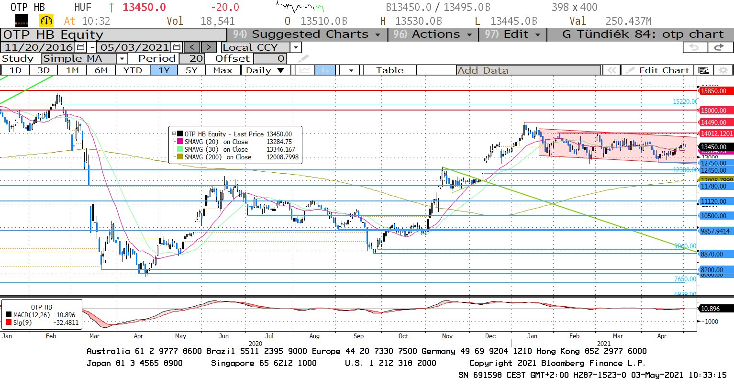Viewport: 734px width, 389px height.
Task: Click the 15000.00 price level label
Action: pyautogui.click(x=715, y=111)
